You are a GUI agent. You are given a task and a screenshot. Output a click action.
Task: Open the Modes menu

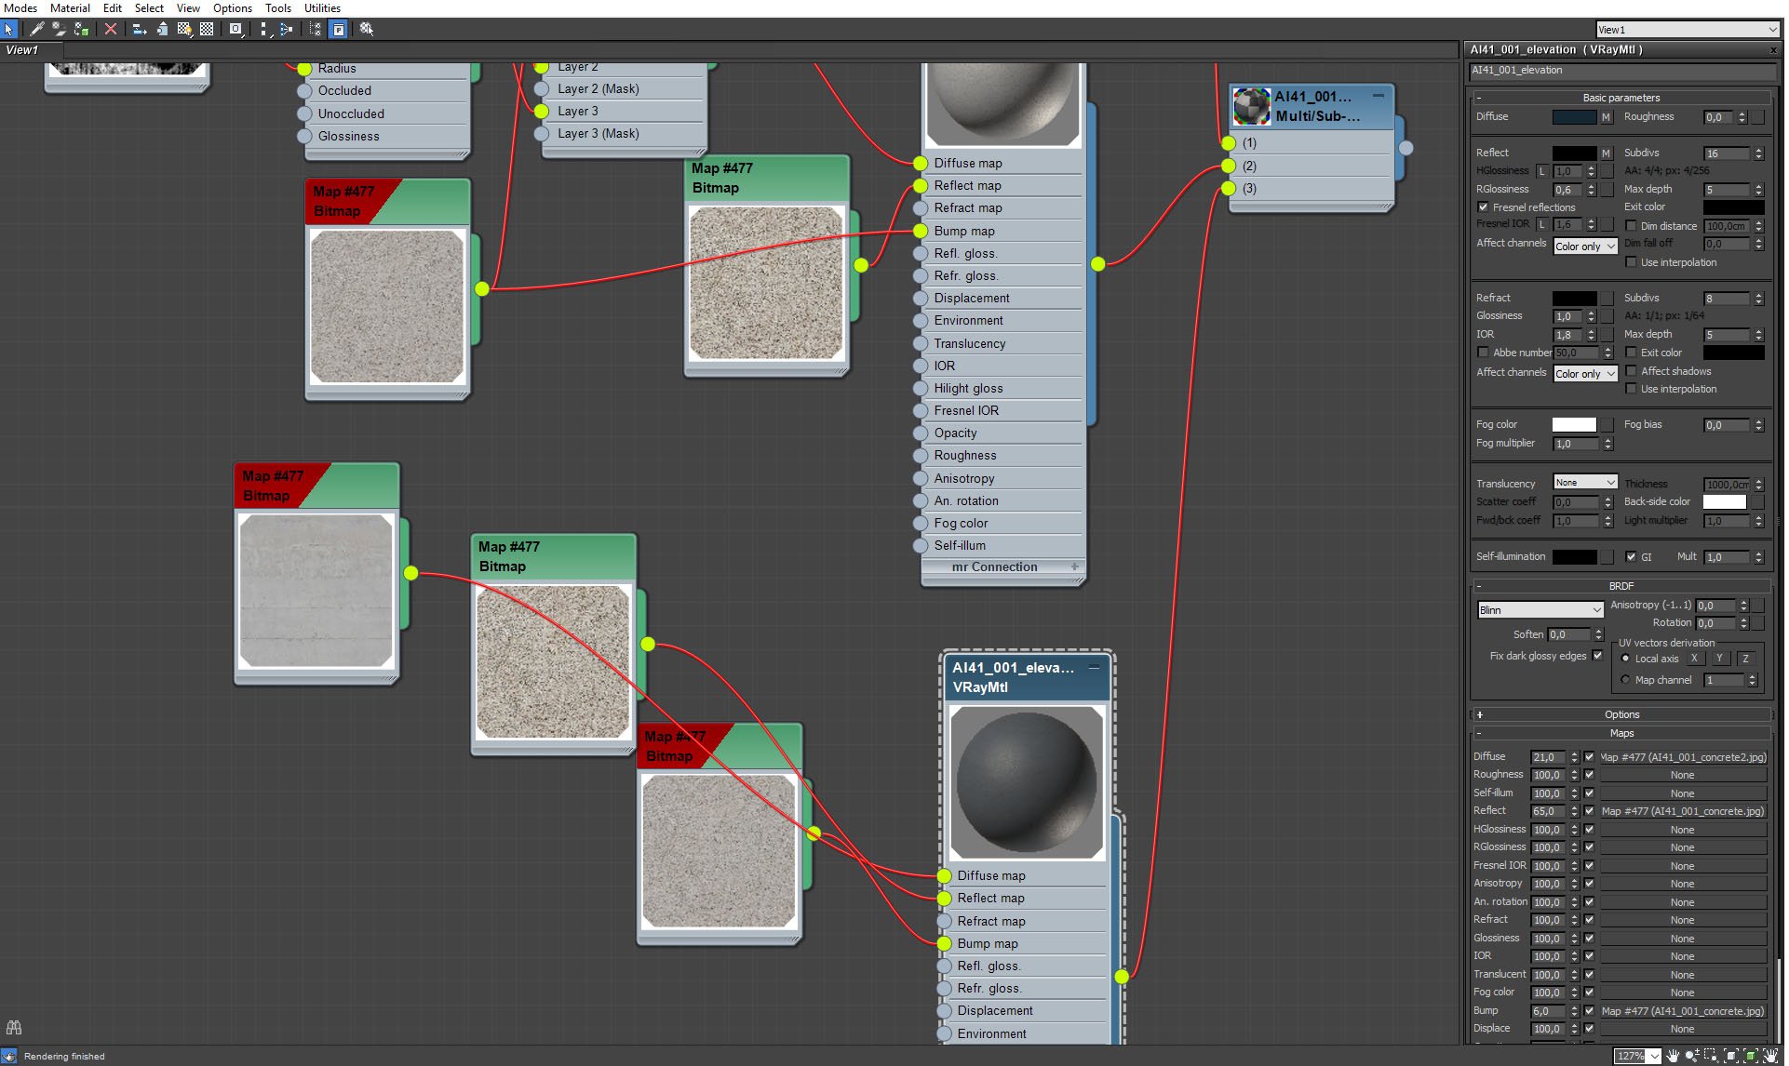tap(20, 8)
